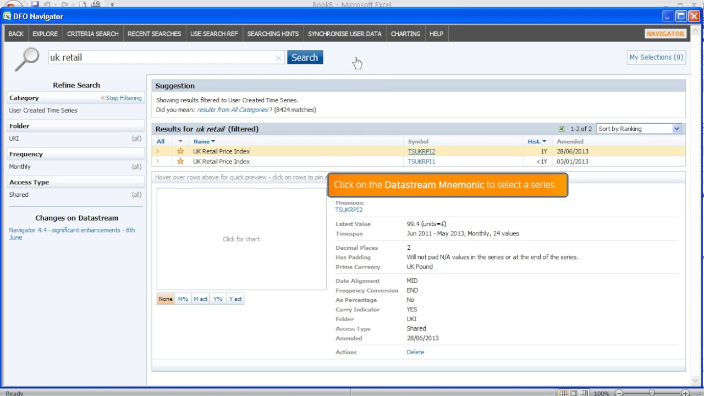The width and height of the screenshot is (704, 396).
Task: Select M% chart transformation
Action: (x=183, y=299)
